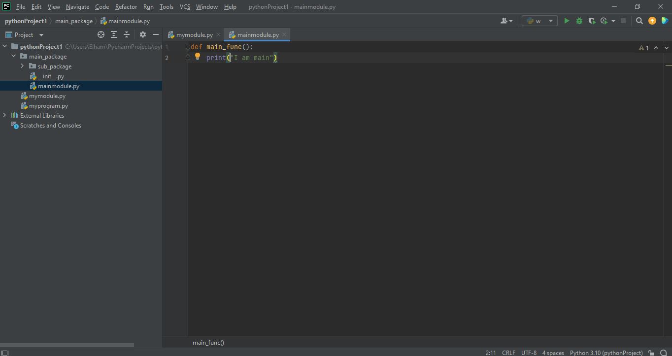Image resolution: width=672 pixels, height=356 pixels.
Task: Click UTF-8 encoding in status bar
Action: click(529, 353)
